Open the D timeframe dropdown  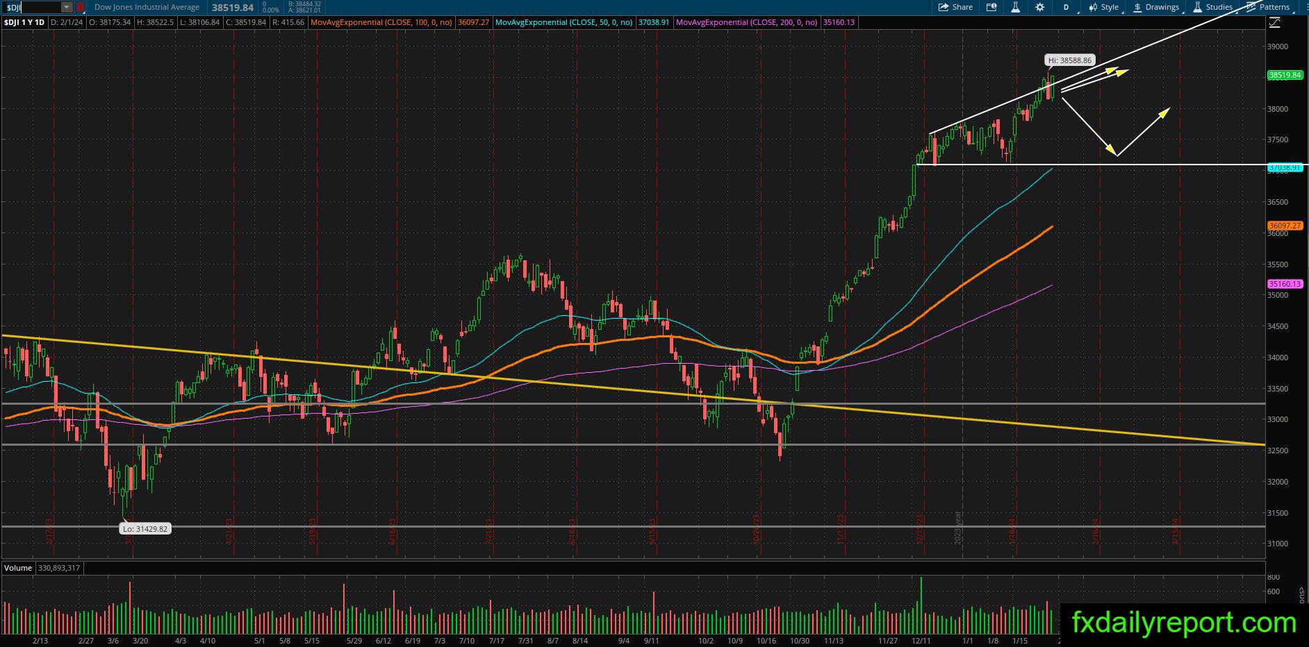1066,7
